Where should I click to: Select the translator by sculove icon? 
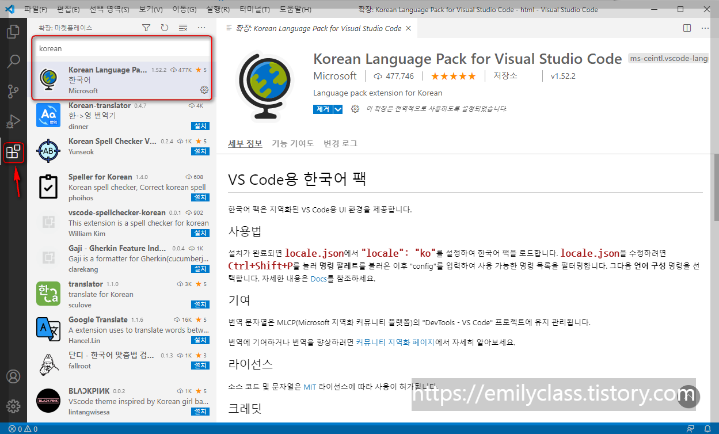point(48,294)
